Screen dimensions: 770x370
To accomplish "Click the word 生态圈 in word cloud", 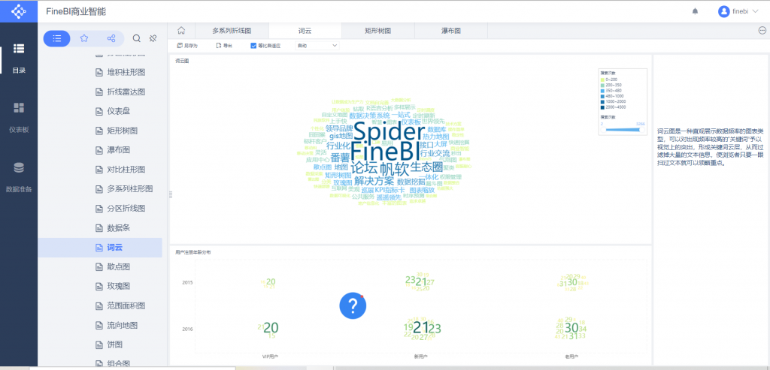I will pos(426,166).
